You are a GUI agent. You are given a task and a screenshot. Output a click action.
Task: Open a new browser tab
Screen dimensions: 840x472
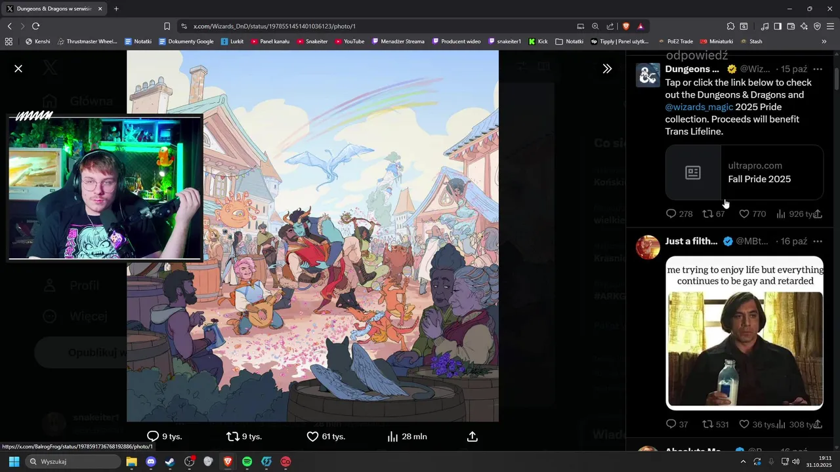tap(116, 9)
